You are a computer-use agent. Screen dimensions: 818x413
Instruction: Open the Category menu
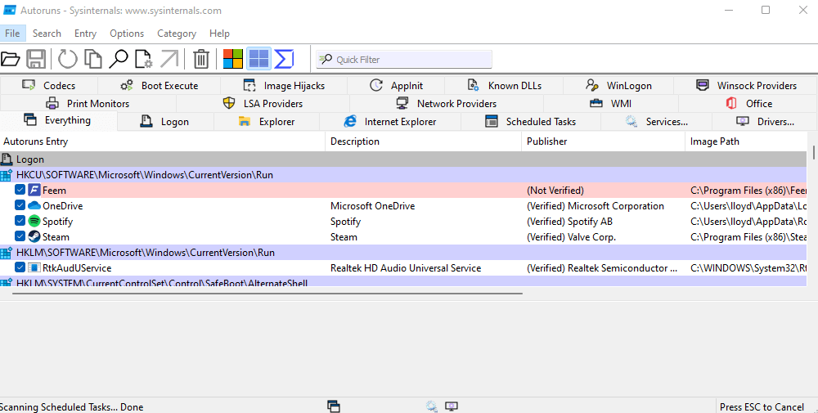176,34
